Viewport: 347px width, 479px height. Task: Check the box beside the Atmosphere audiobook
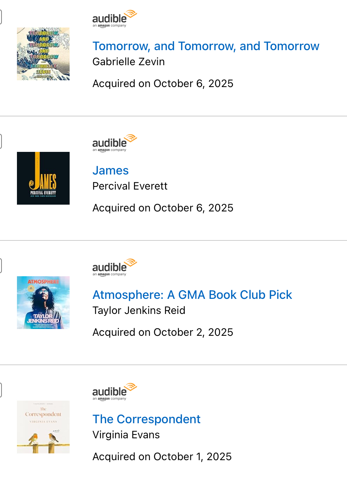pyautogui.click(x=0, y=266)
